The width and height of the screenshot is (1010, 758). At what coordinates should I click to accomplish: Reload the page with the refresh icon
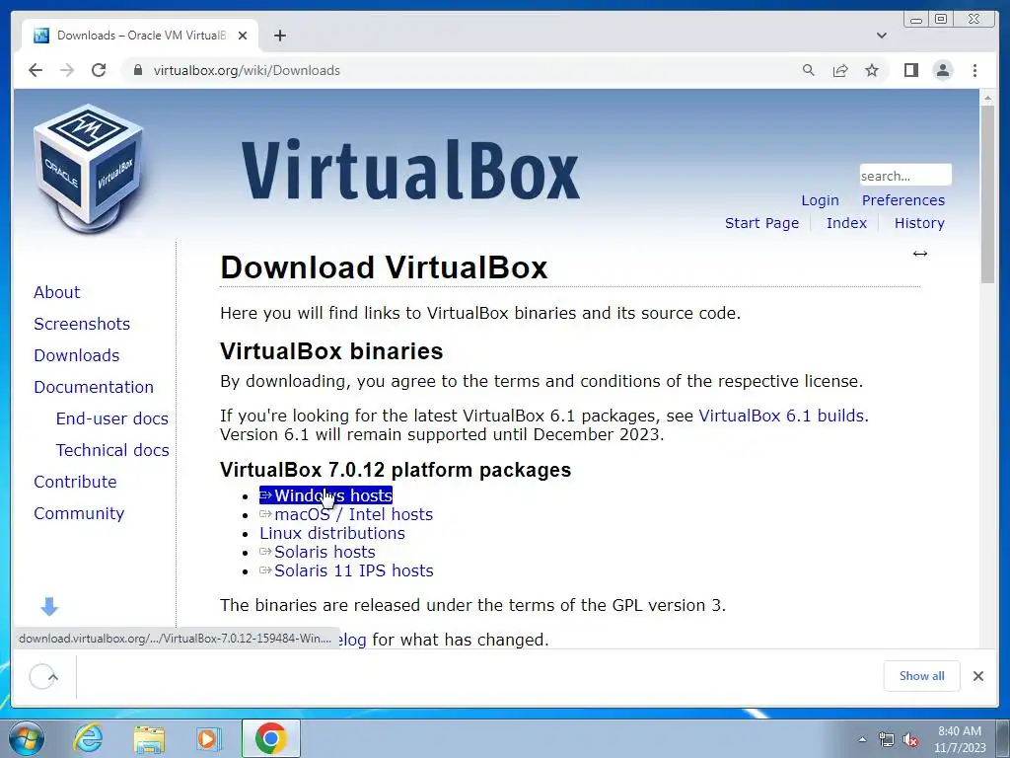(x=99, y=70)
